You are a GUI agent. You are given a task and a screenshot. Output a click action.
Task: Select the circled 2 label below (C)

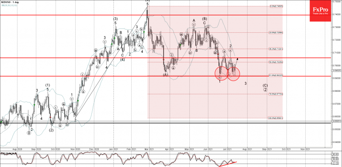click(x=265, y=89)
